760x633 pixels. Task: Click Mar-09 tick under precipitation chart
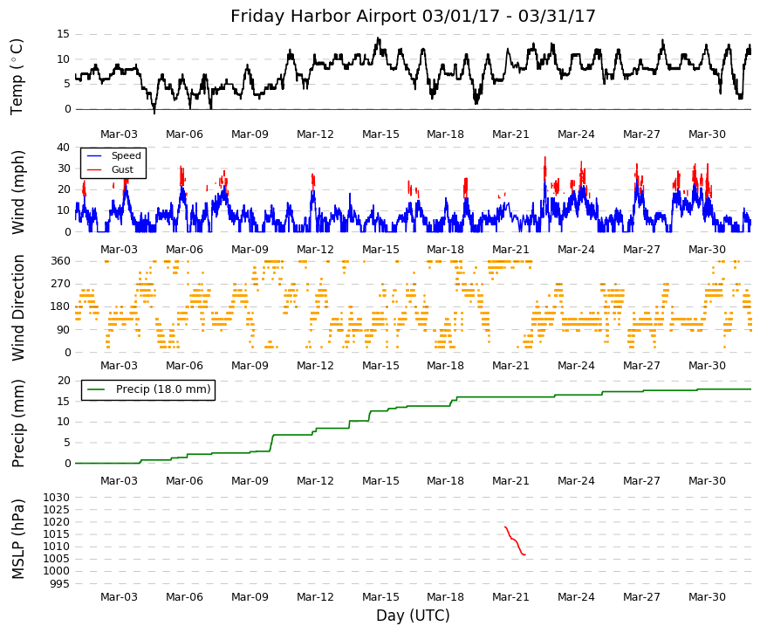250,481
